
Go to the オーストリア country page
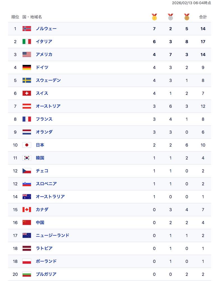[48, 106]
